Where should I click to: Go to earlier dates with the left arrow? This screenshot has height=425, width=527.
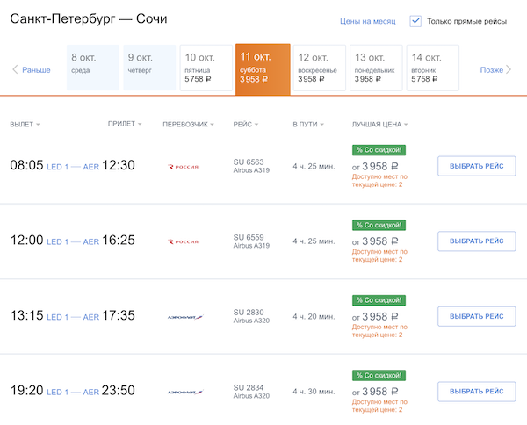coord(14,69)
